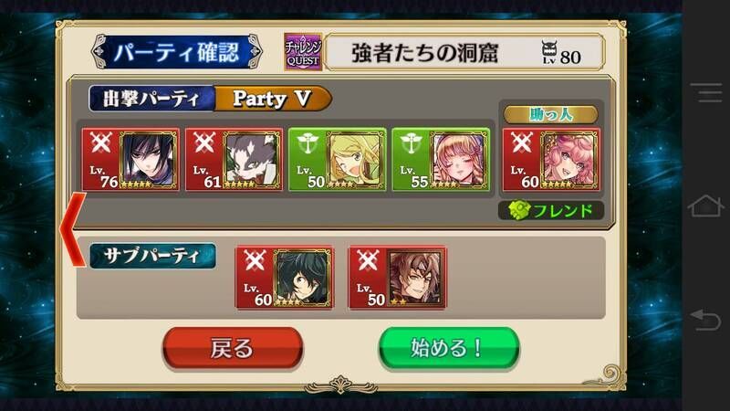
Task: Select the Lv. 76 dark-haired character card
Action: (x=130, y=160)
